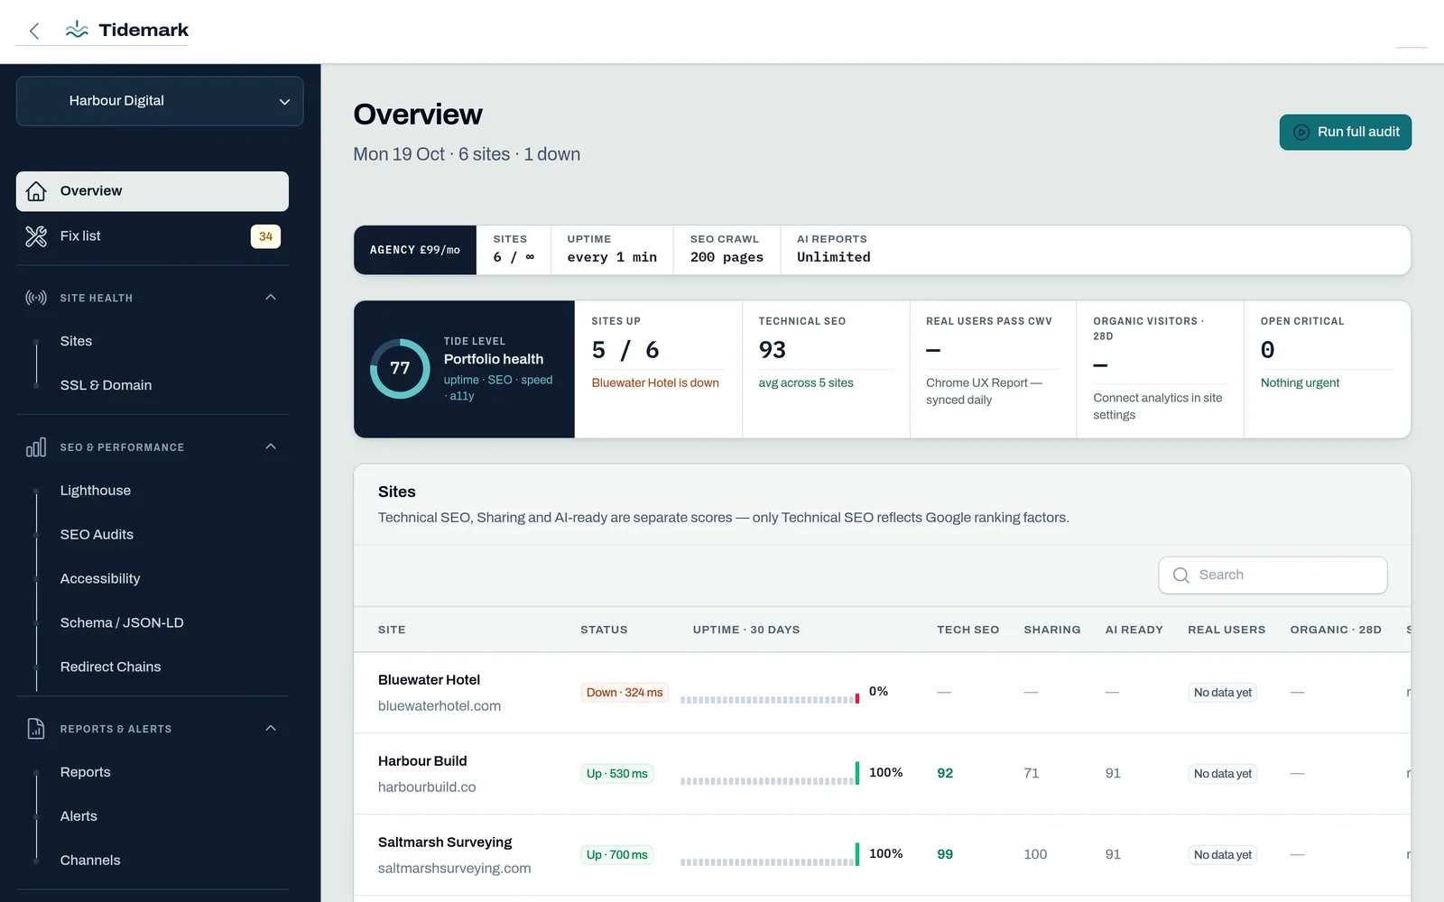Click the Site Health signal icon
This screenshot has height=902, width=1444.
point(36,298)
